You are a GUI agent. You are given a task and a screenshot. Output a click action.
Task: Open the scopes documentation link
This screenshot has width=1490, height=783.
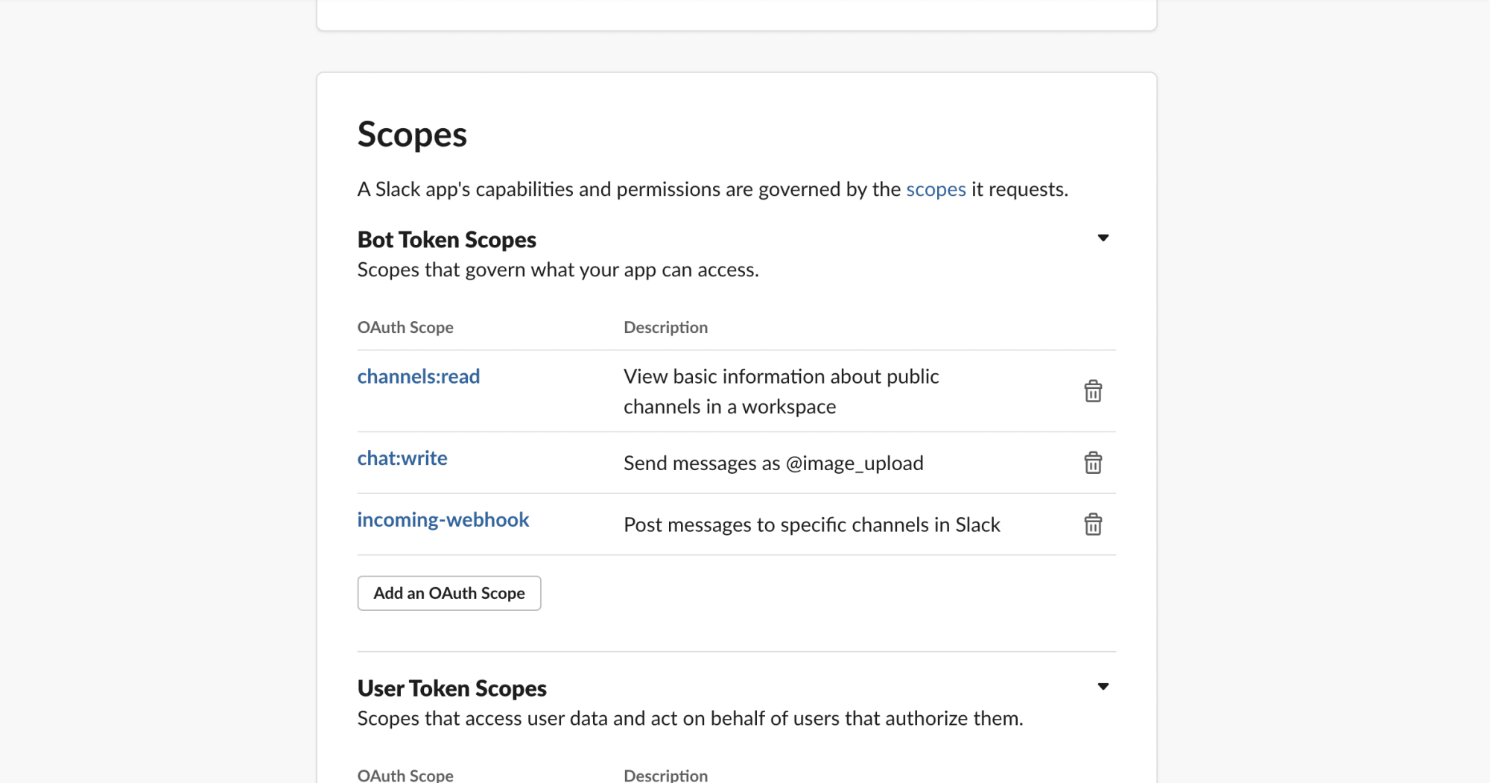(936, 189)
